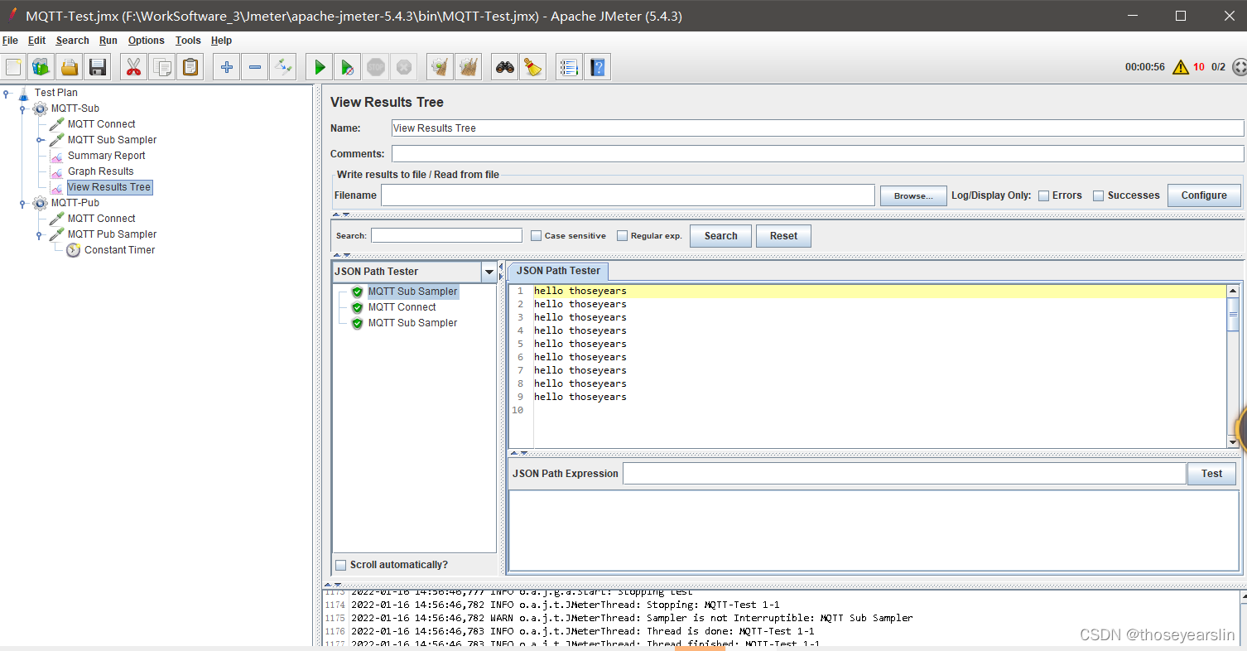Click the New test plan toolbar icon
Screen dimensions: 1247x651
click(14, 67)
